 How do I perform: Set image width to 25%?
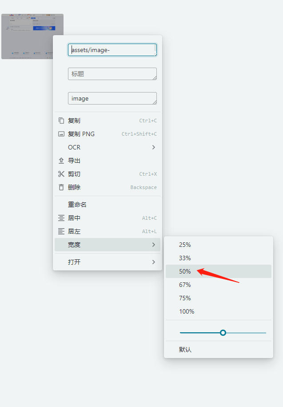[x=185, y=245]
